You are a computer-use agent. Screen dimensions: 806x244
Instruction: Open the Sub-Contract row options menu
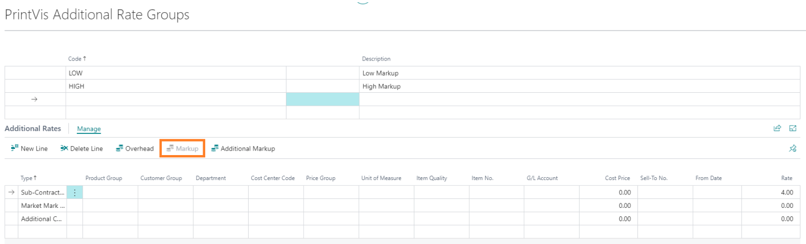[75, 192]
